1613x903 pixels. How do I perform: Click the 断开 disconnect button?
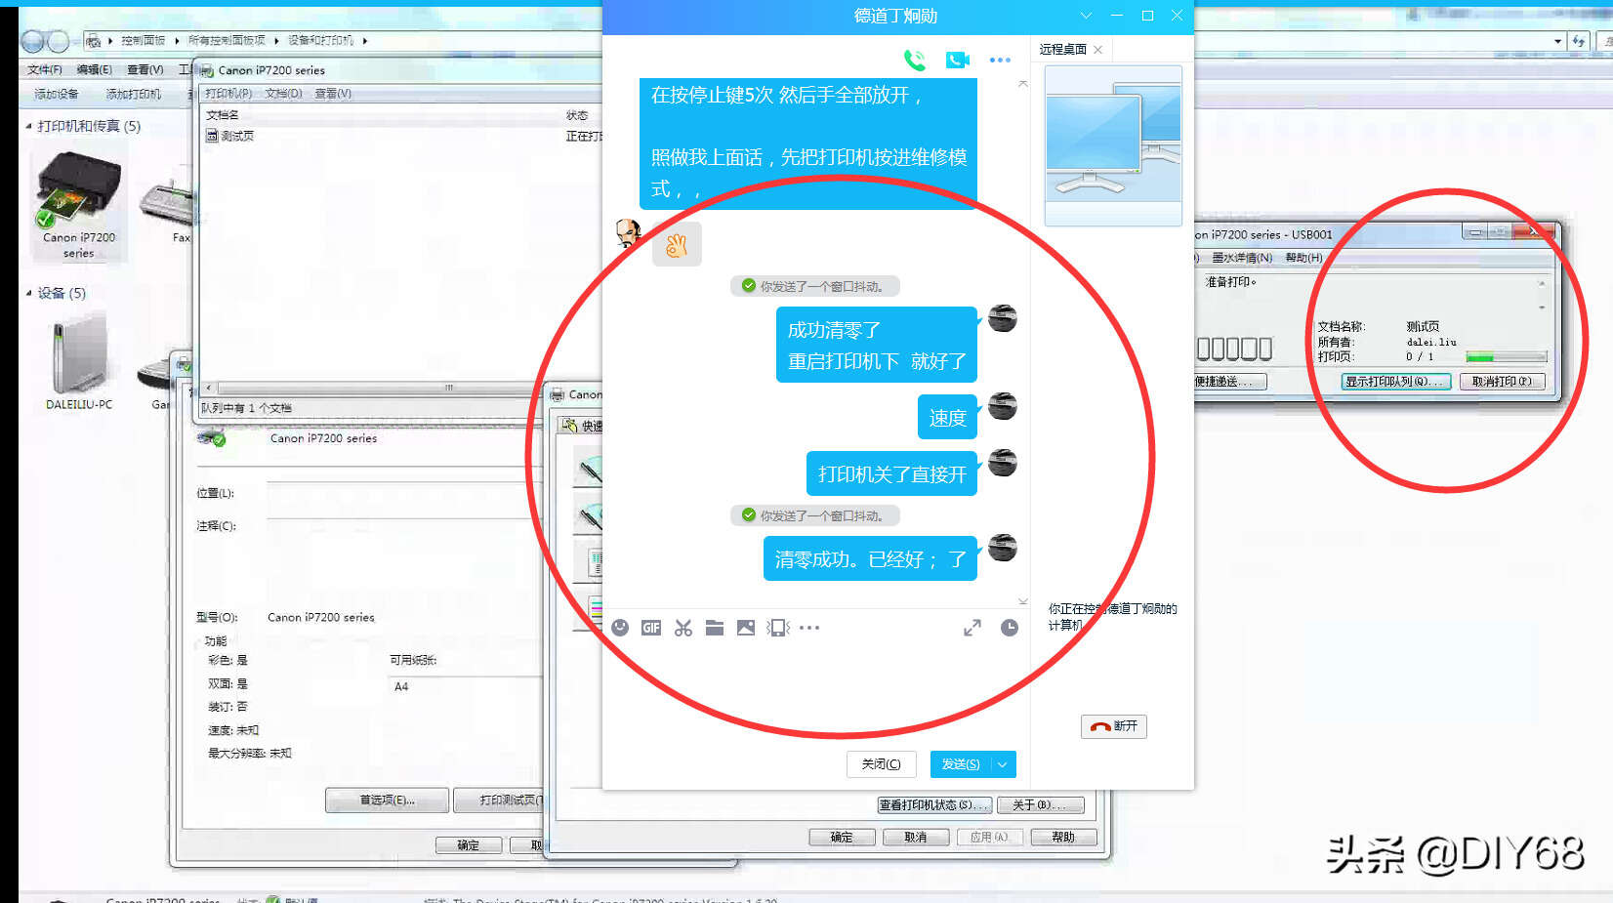1114,726
